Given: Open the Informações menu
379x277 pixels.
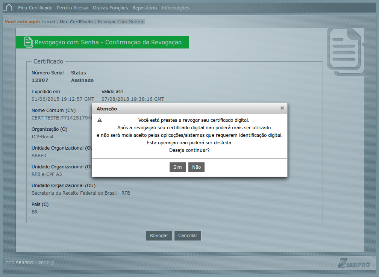Looking at the screenshot, I should tap(175, 8).
